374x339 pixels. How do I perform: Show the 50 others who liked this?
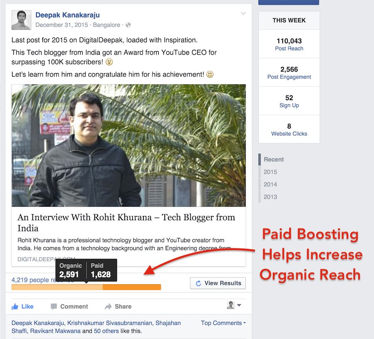coord(106,331)
